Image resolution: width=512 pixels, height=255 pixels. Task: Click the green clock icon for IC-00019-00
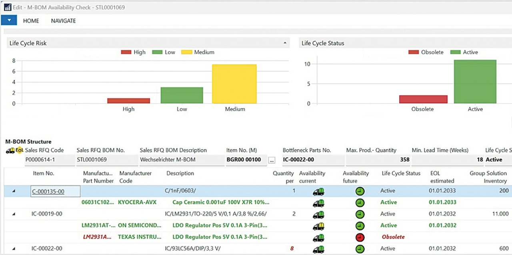click(x=360, y=214)
